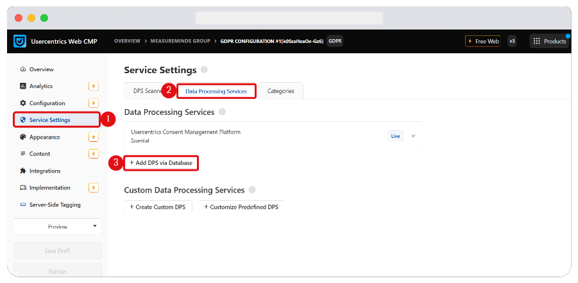Switch to the Categories tab
Image resolution: width=578 pixels, height=283 pixels.
click(x=281, y=90)
